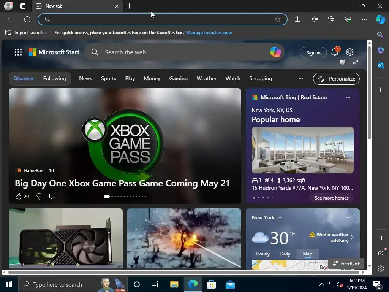Viewport: 389px width, 292px height.
Task: Open Real Estate card options ellipsis
Action: coord(348,97)
